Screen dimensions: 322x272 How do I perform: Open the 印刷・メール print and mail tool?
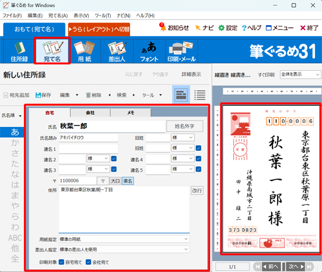182,51
